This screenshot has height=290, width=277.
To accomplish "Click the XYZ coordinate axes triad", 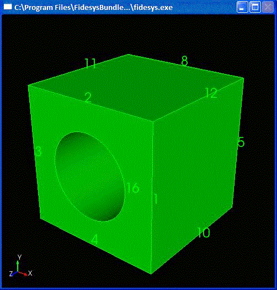I will pos(20,266).
